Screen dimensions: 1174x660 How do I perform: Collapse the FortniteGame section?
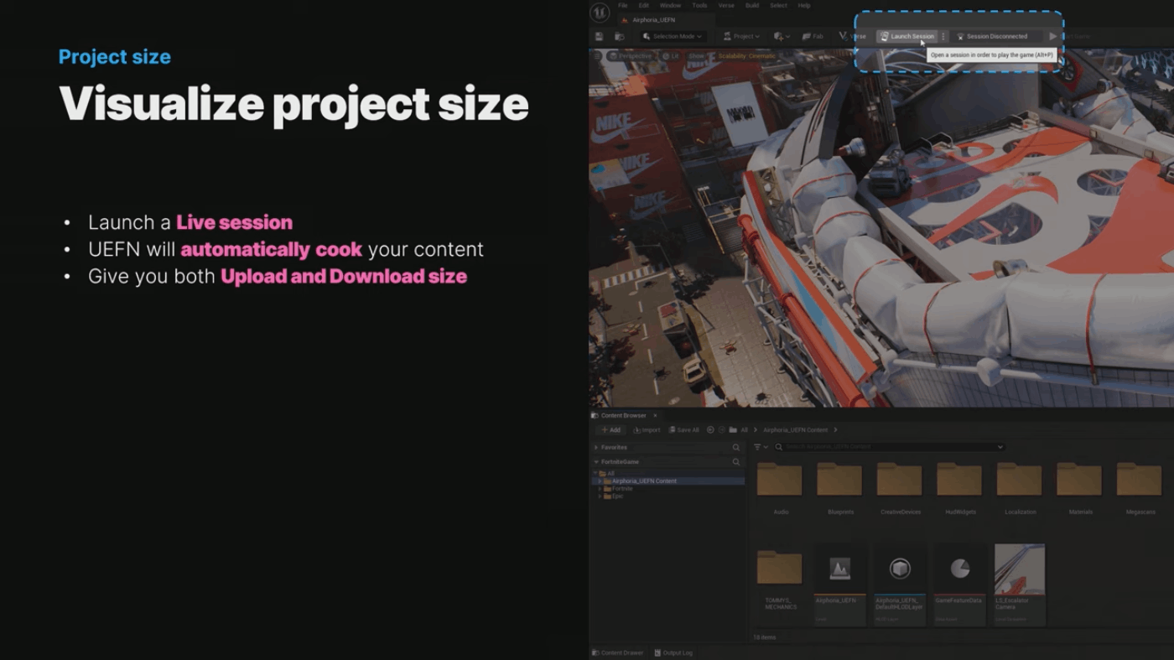click(596, 462)
